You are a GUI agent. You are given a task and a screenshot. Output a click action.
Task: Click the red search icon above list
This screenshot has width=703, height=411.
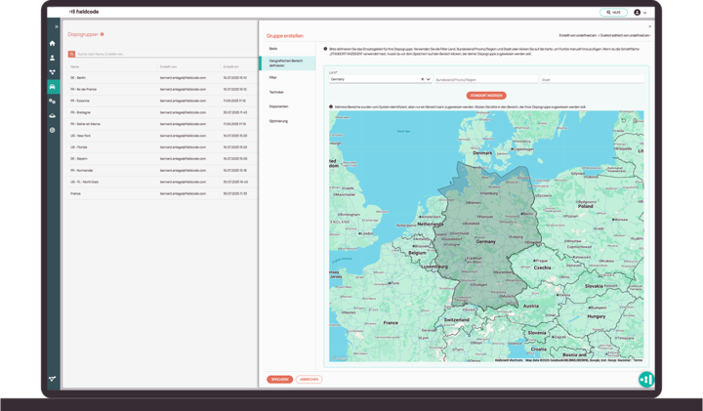[x=71, y=54]
